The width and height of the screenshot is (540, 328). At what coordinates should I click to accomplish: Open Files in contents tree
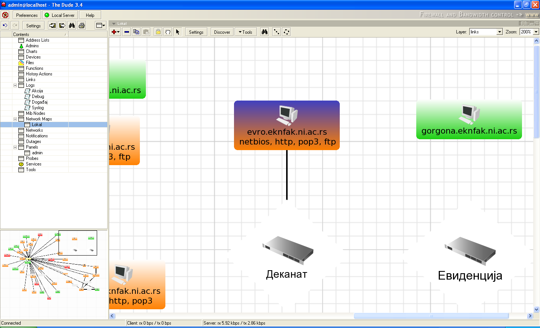coord(30,63)
